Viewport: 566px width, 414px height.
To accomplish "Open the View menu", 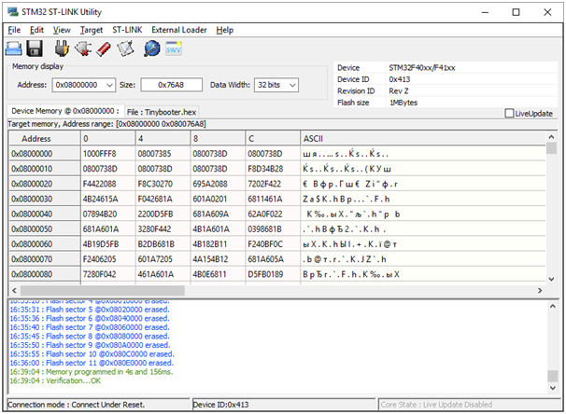I will (x=62, y=30).
